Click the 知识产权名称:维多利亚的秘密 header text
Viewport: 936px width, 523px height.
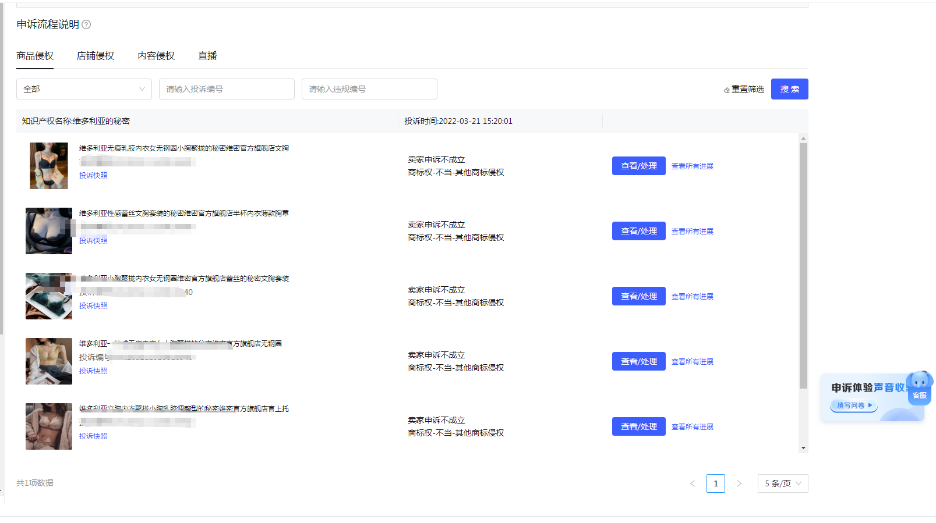tap(76, 121)
